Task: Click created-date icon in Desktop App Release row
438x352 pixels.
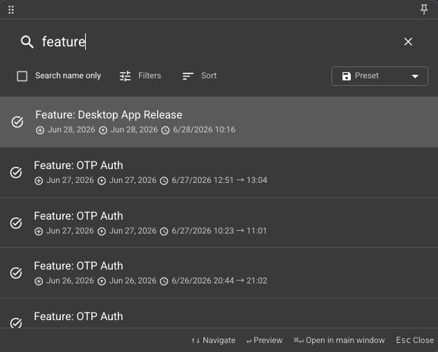Action: (x=40, y=130)
